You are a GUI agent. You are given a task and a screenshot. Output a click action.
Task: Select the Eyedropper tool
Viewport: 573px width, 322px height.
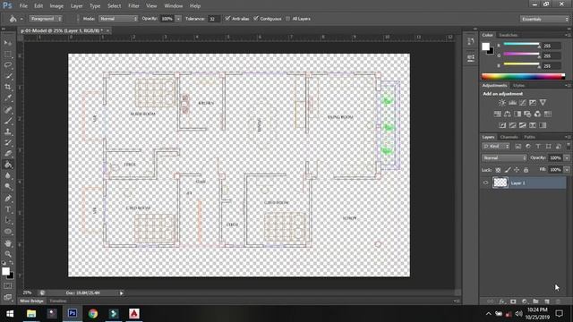tap(8, 97)
